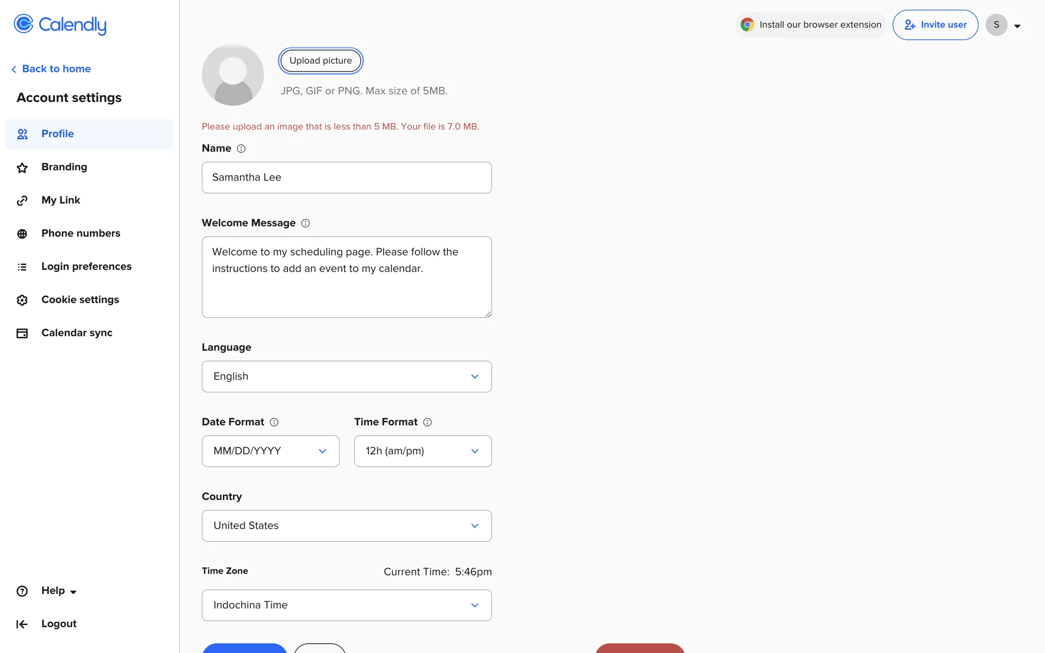Click the Chrome browser extension icon
The image size is (1045, 653).
(x=747, y=24)
